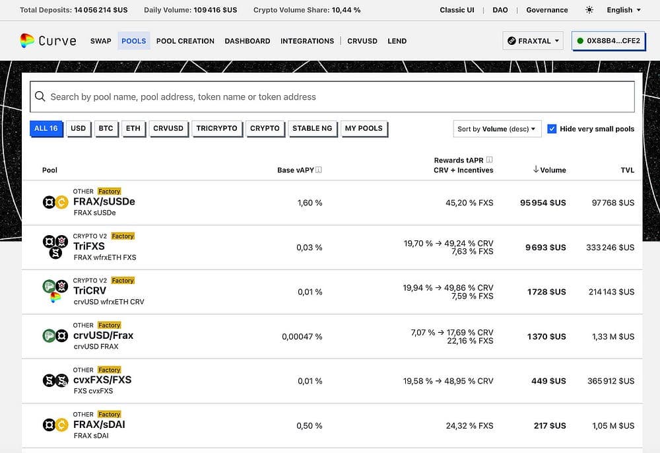Click the Factory tag on FRAX/sUSDe
This screenshot has width=660, height=453.
pos(109,191)
